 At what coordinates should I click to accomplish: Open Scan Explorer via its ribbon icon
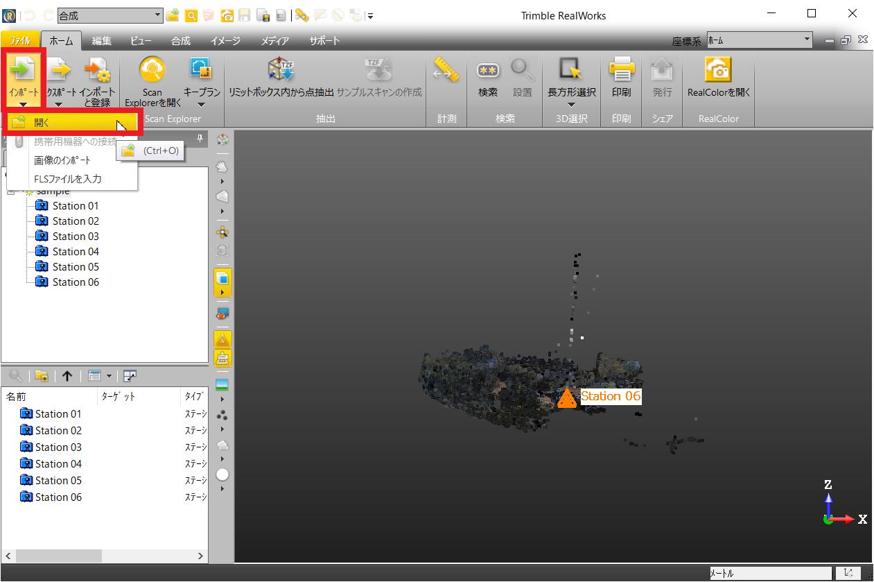152,69
